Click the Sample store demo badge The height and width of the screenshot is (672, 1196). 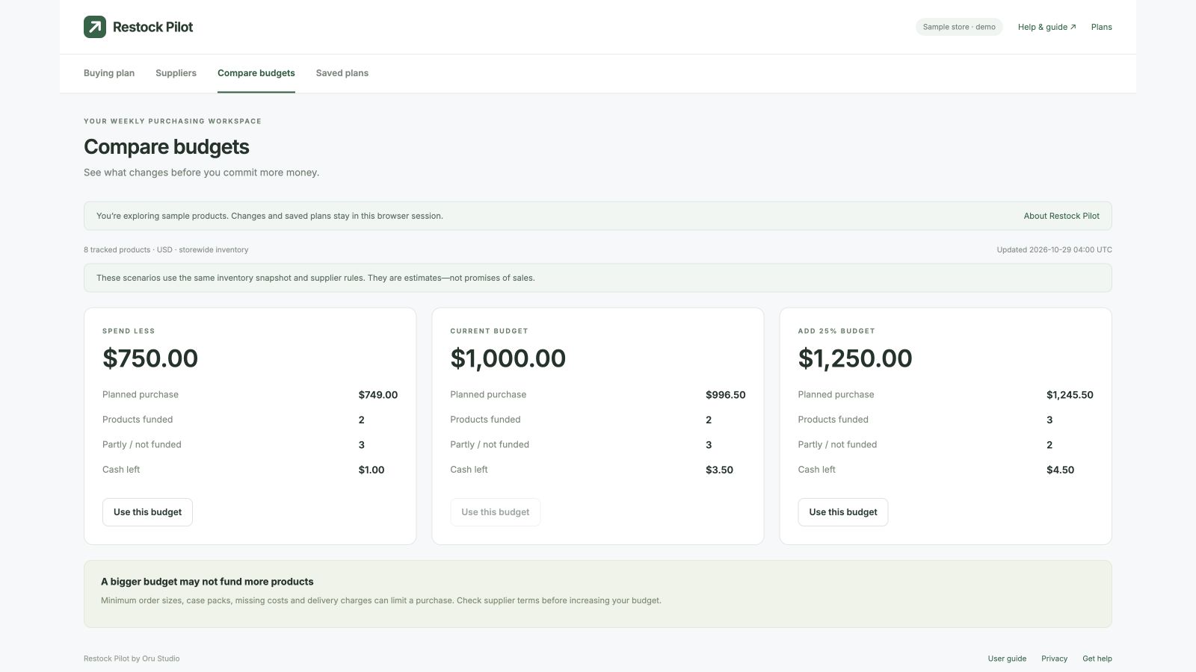click(x=959, y=27)
